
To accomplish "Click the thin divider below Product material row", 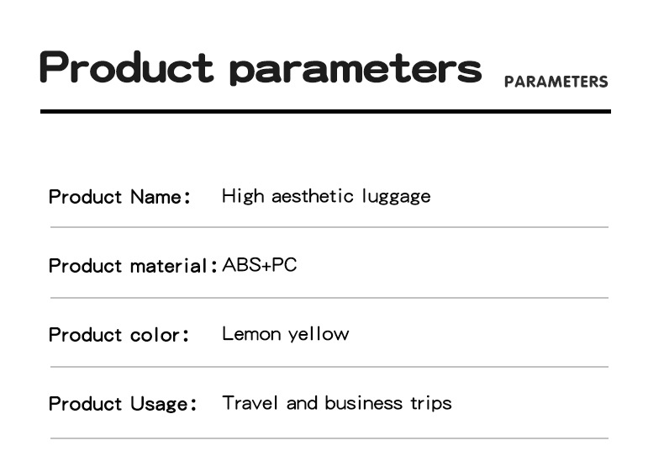I will click(329, 297).
